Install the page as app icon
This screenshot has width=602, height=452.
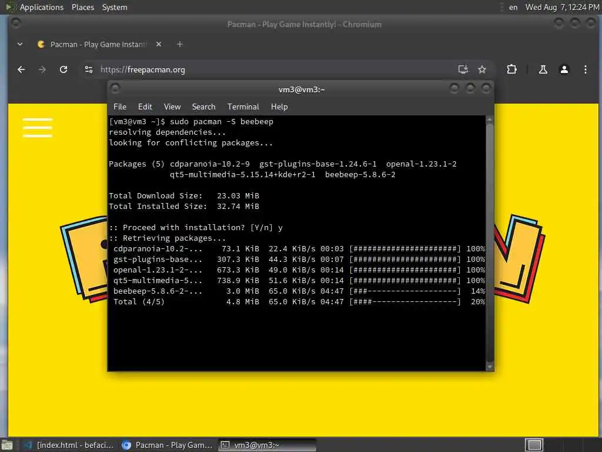tap(463, 69)
